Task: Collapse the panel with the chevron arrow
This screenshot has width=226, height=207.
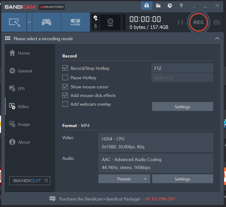Action: 217,38
